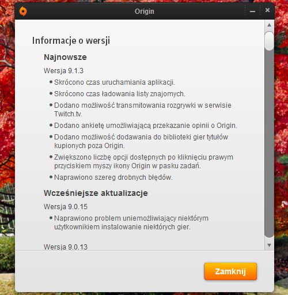Click the 'Wersja 9.0.13' label

66,247
